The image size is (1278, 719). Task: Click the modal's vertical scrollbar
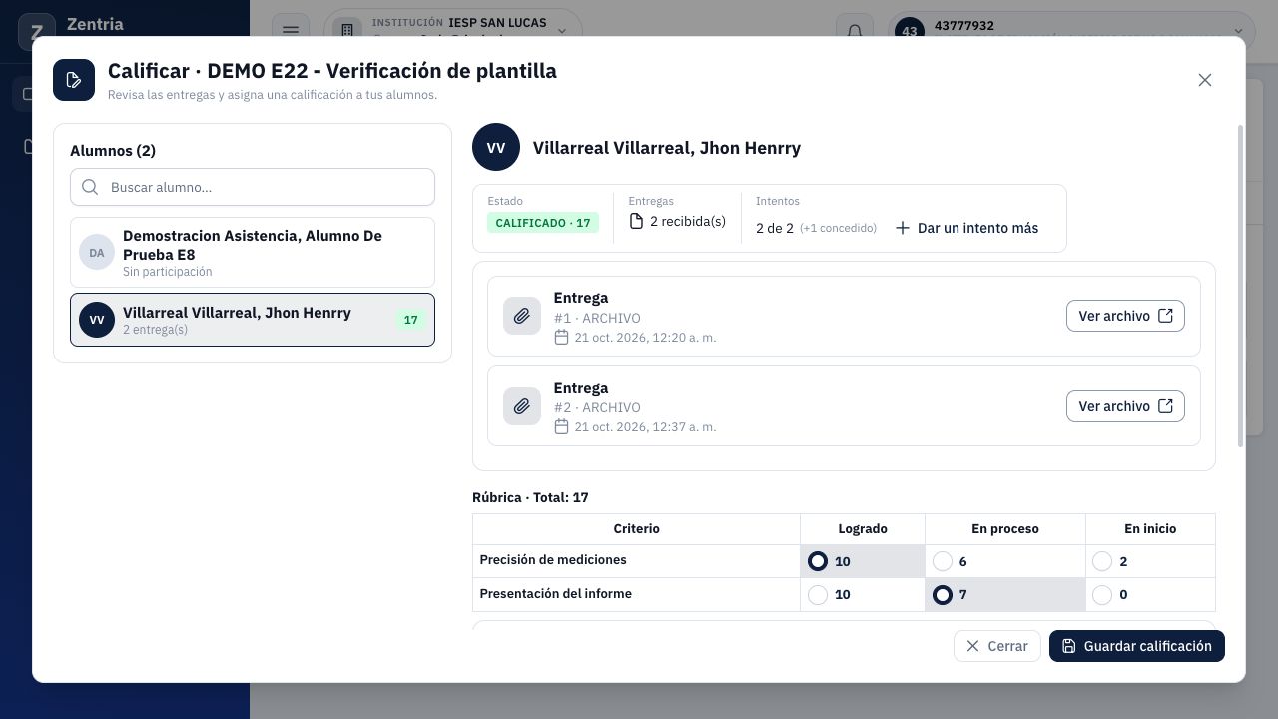1241,287
